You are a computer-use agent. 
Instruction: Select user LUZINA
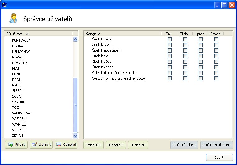[x=18, y=46]
